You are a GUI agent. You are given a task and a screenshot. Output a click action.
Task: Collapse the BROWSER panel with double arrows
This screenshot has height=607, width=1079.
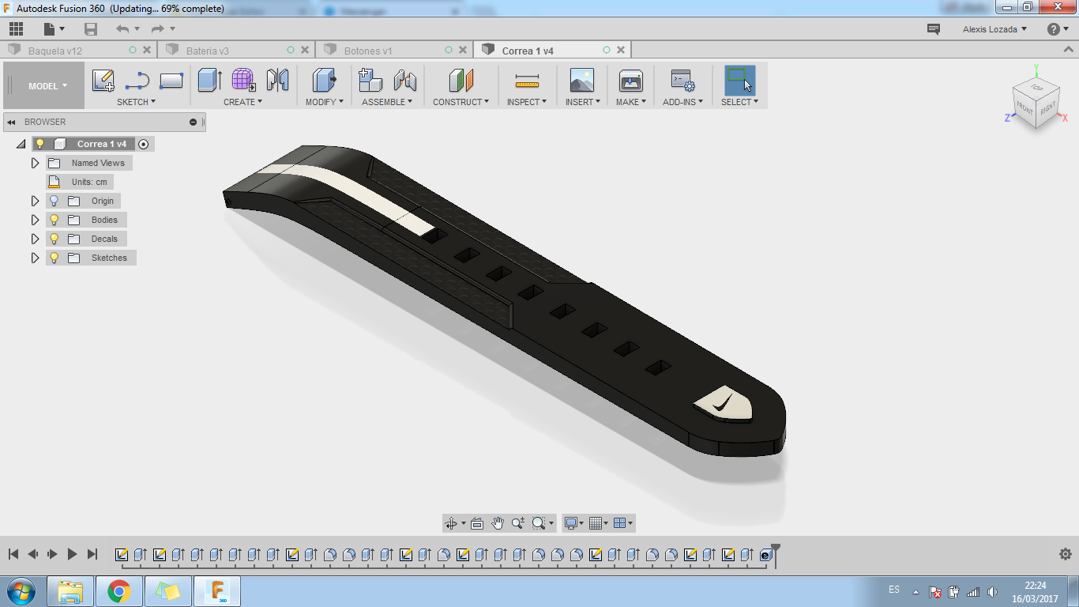[10, 122]
